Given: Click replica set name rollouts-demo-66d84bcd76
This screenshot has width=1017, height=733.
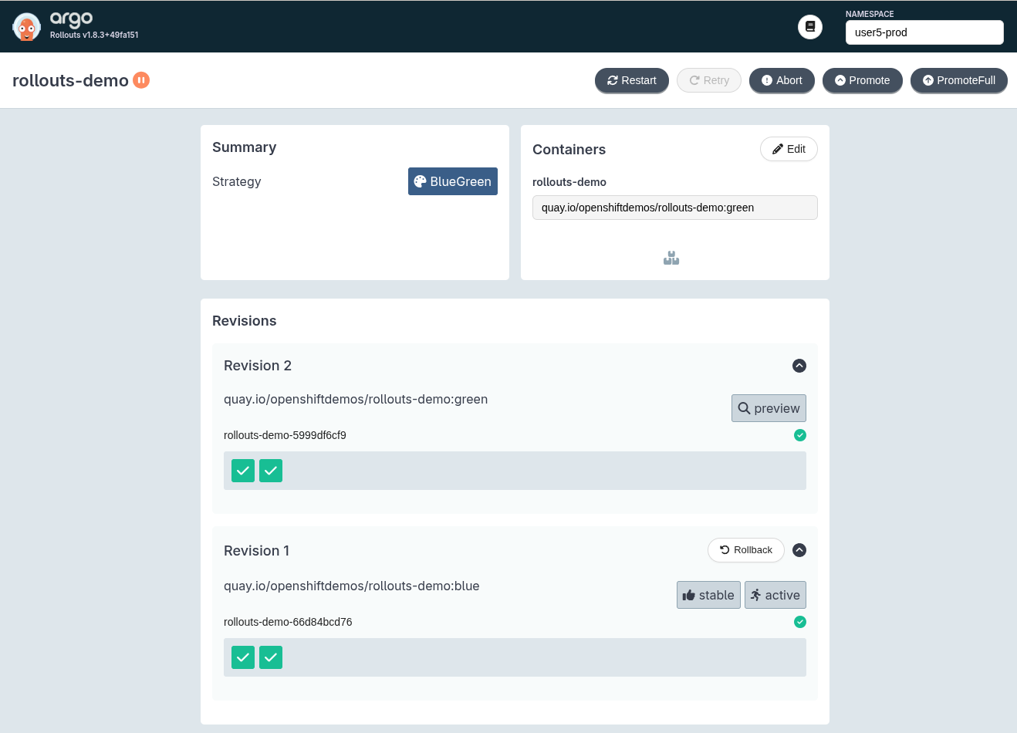Looking at the screenshot, I should click(288, 622).
